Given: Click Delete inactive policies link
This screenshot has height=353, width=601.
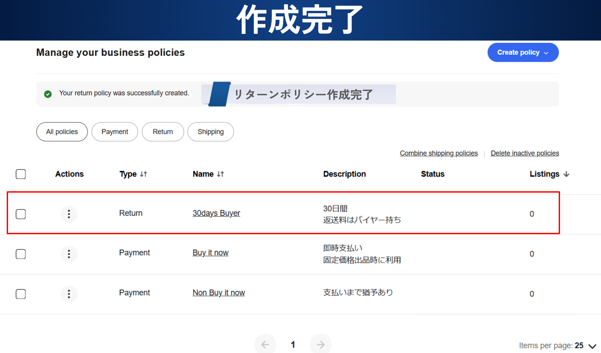Looking at the screenshot, I should point(524,153).
